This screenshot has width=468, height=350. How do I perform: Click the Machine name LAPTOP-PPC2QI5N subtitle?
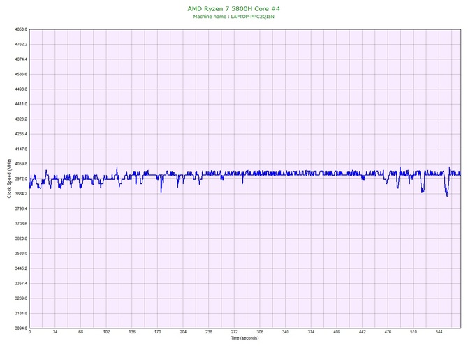(x=234, y=17)
